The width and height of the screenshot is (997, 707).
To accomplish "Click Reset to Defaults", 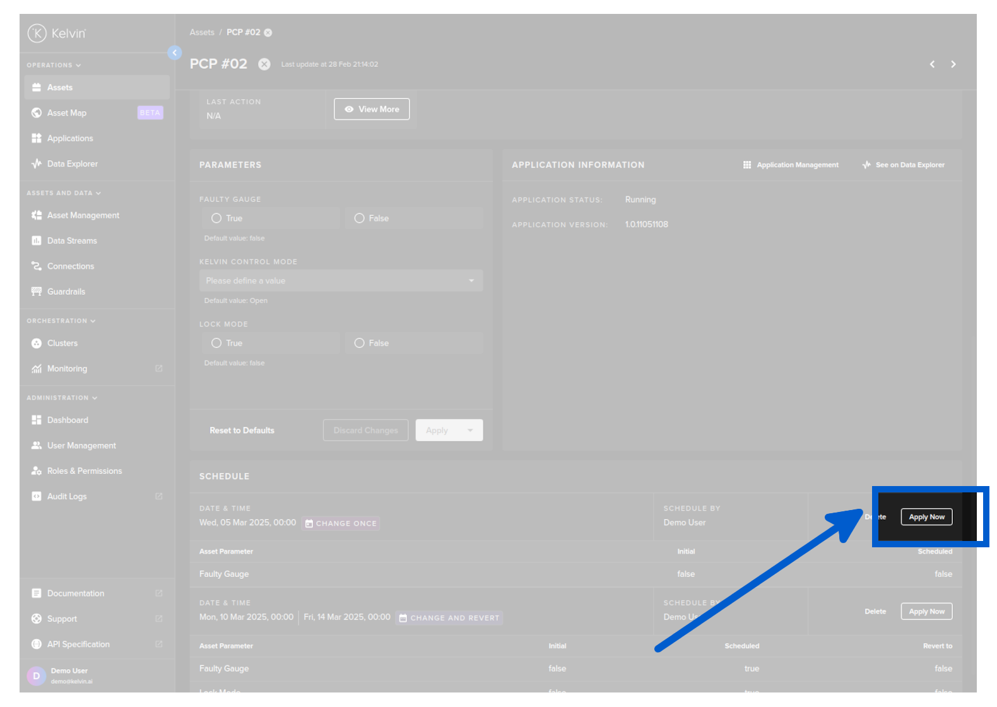I will (242, 431).
